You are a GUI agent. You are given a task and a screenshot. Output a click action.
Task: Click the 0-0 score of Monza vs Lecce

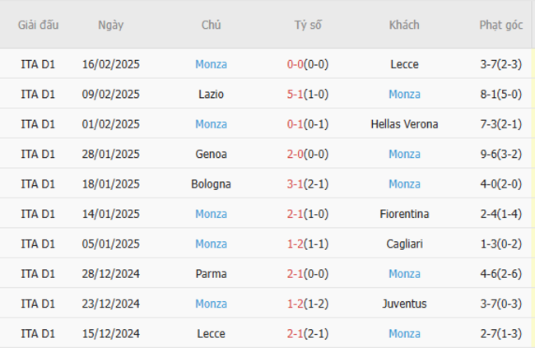pos(295,64)
